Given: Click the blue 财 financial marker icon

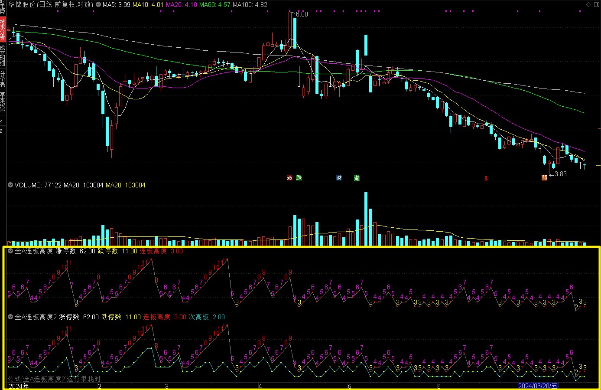Looking at the screenshot, I should pyautogui.click(x=339, y=178).
